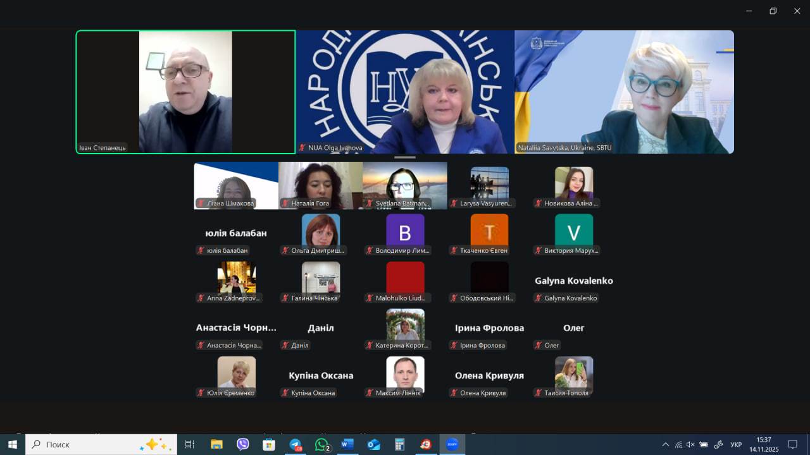Image resolution: width=810 pixels, height=455 pixels.
Task: Toggle system volume mute icon in tray
Action: pos(690,444)
